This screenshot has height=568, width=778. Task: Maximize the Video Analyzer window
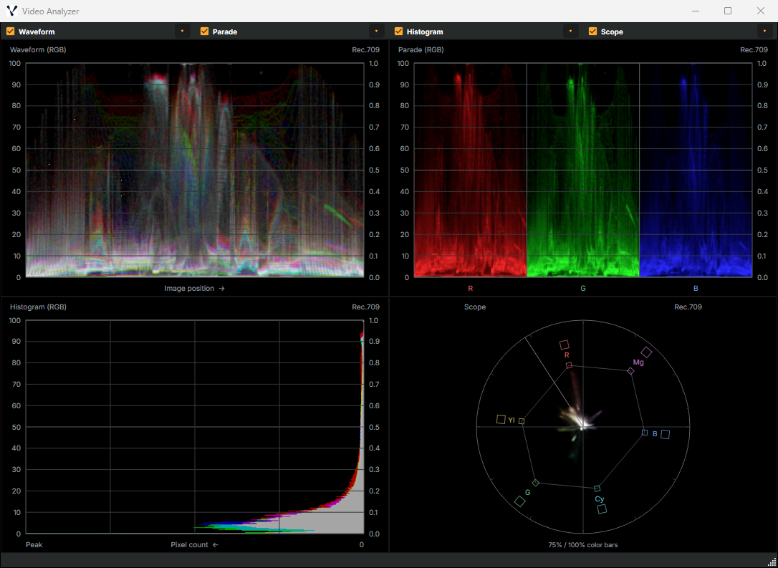coord(728,11)
